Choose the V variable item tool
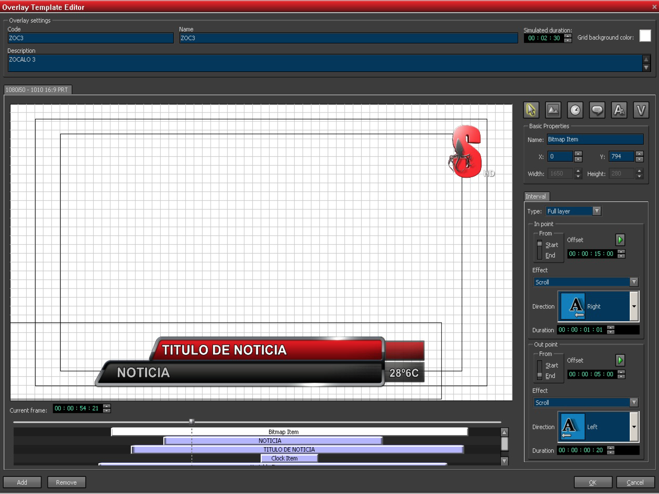Viewport: 659px width, 494px height. pos(641,110)
